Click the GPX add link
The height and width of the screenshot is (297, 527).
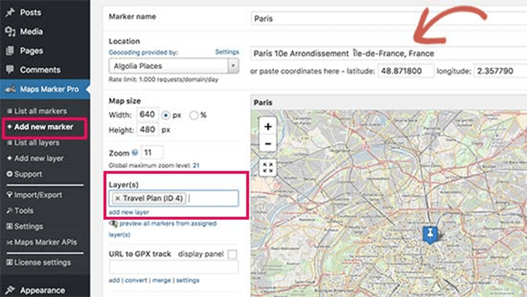[x=114, y=280]
